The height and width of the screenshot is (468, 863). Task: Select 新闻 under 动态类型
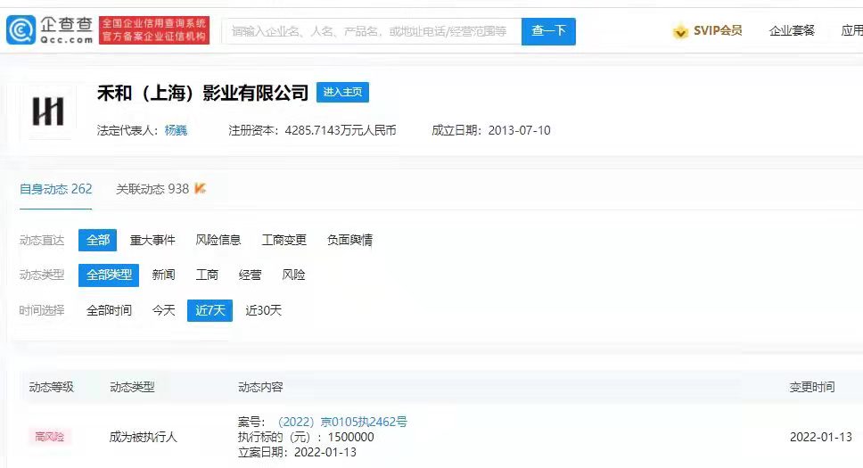pos(163,275)
